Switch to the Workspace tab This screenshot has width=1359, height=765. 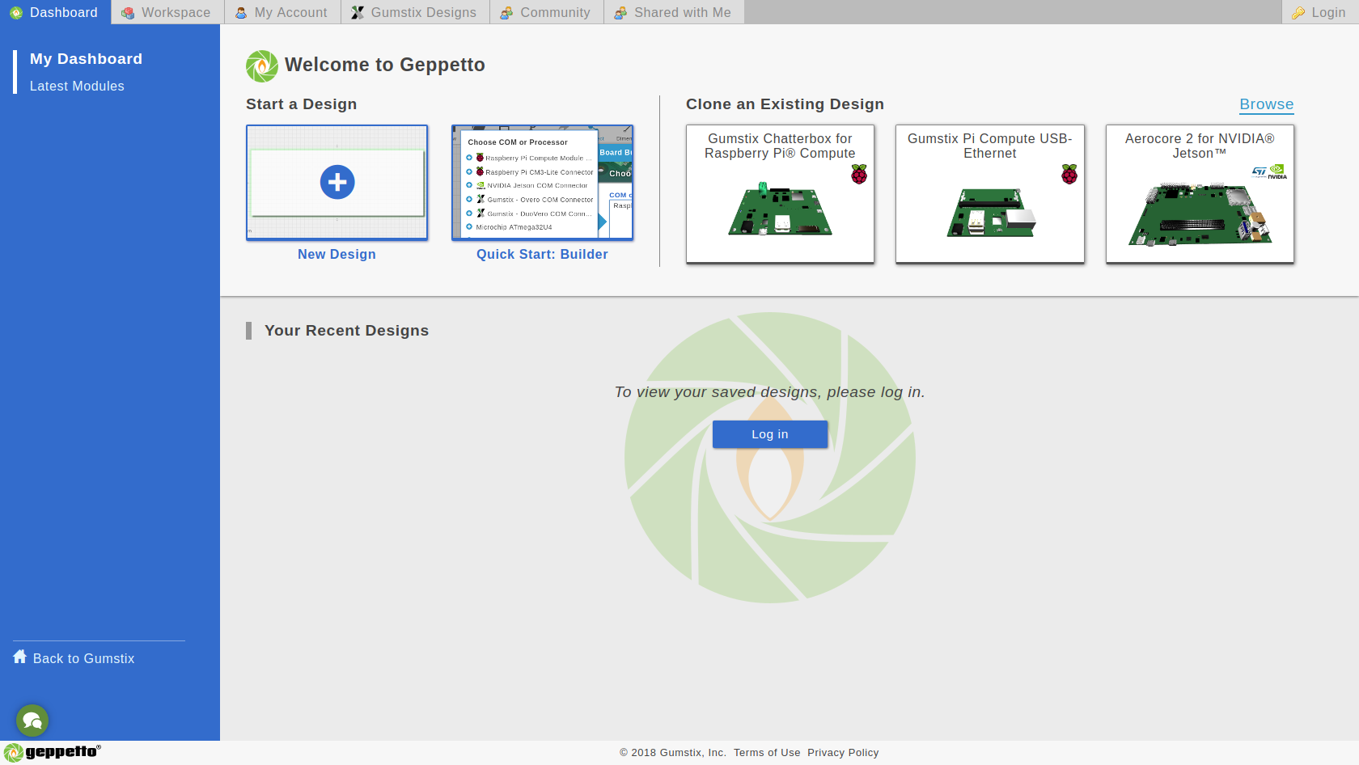point(167,12)
